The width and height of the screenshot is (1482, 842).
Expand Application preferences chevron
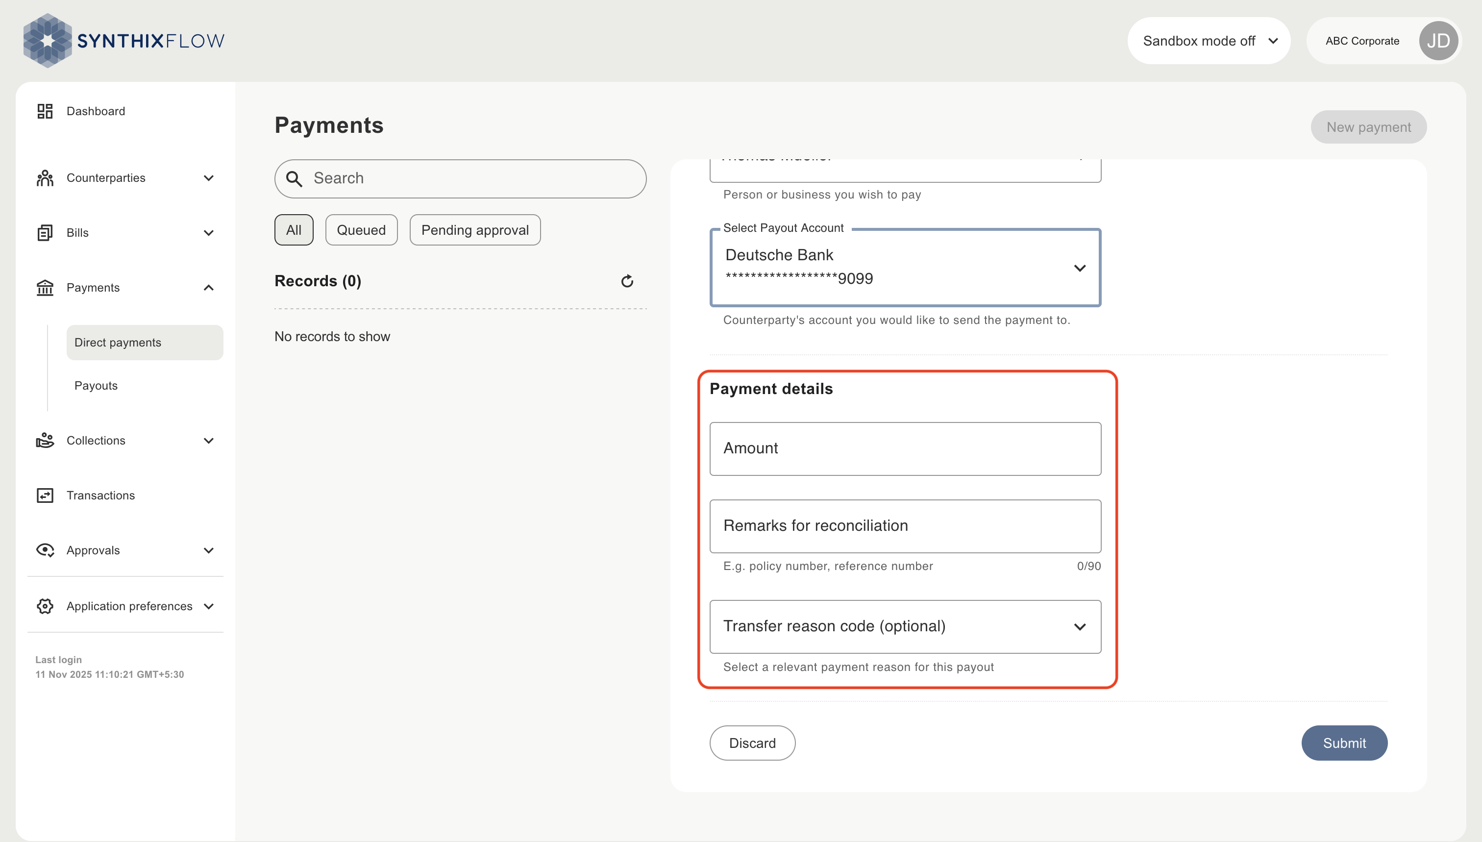tap(209, 606)
